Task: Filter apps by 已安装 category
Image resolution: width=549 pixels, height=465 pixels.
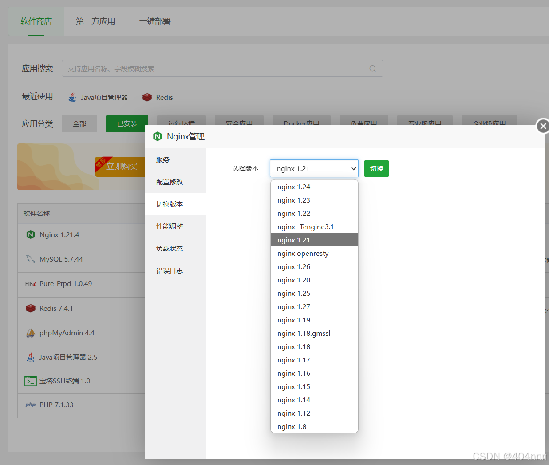Action: [127, 123]
